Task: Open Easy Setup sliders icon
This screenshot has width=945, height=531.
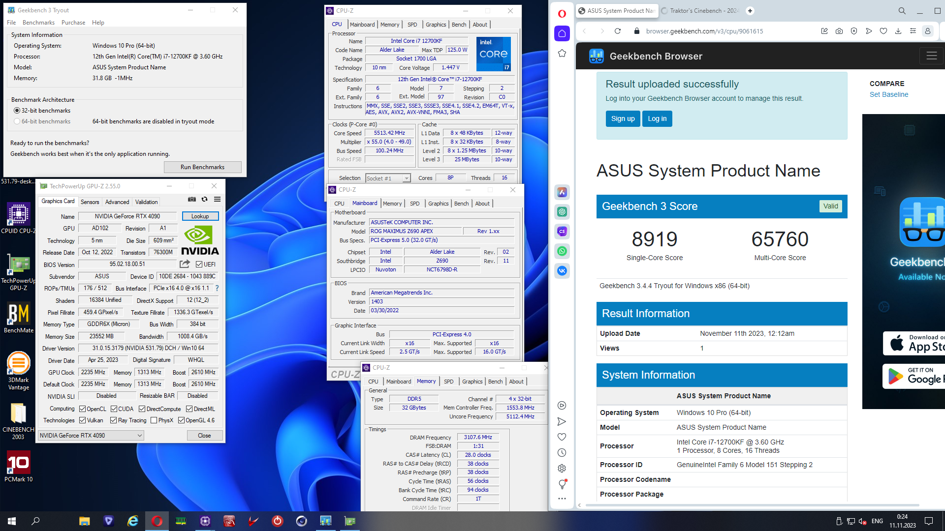Action: [x=913, y=31]
